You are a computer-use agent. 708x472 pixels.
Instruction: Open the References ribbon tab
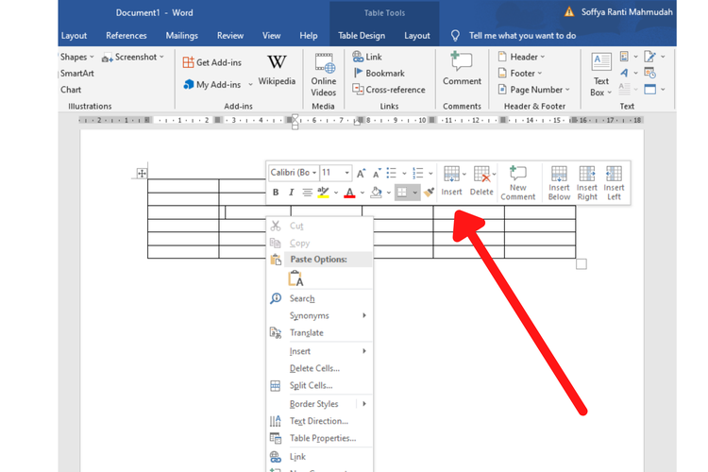tap(126, 36)
